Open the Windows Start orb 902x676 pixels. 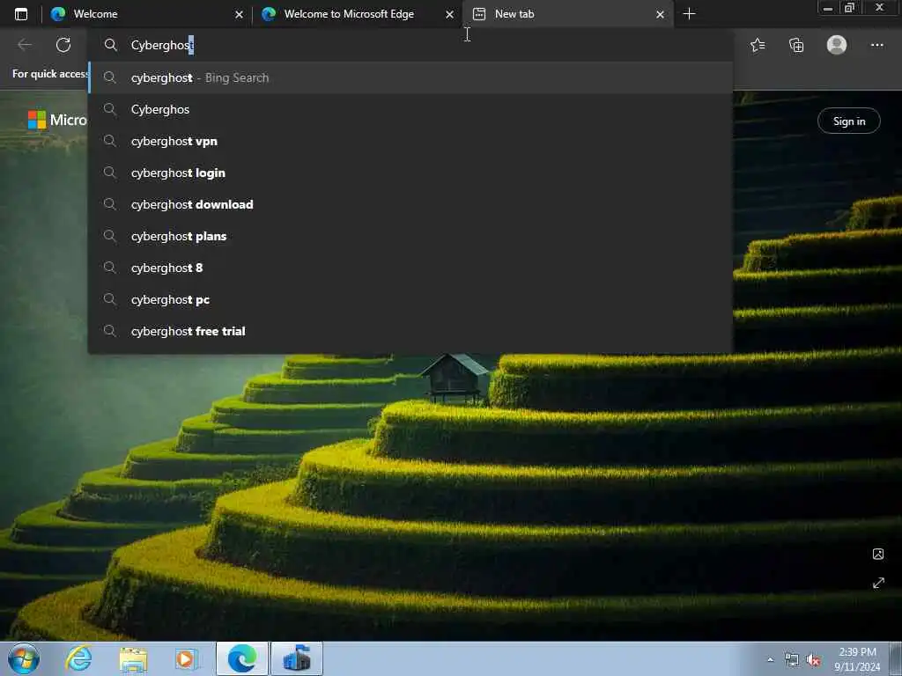pyautogui.click(x=24, y=658)
